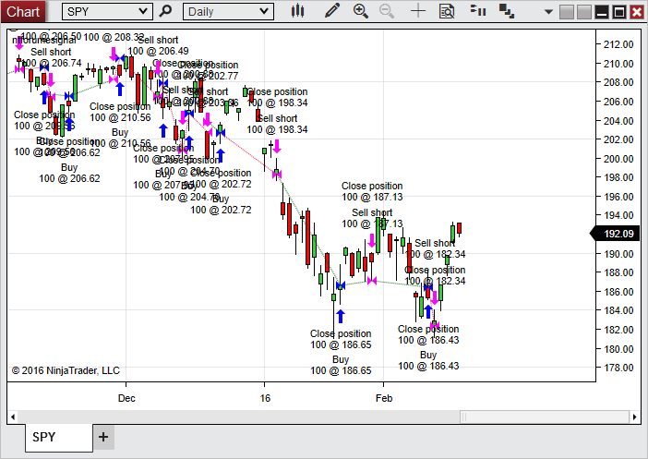Open the data box icon
Image resolution: width=648 pixels, height=459 pixels.
pos(447,11)
